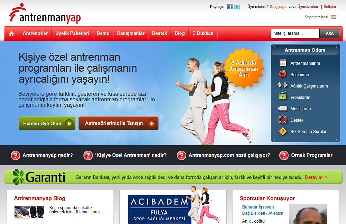Click the home icon in the navigation bar

tap(11, 33)
